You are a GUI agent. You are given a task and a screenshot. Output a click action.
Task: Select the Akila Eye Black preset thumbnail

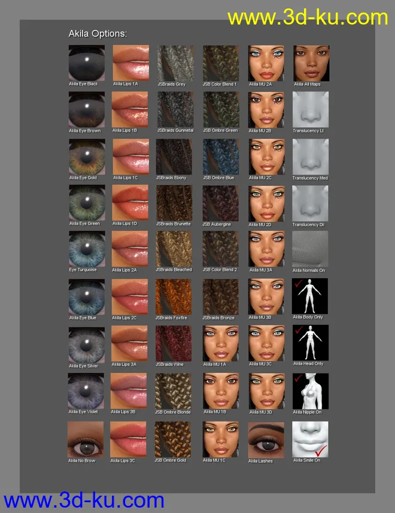[x=86, y=63]
